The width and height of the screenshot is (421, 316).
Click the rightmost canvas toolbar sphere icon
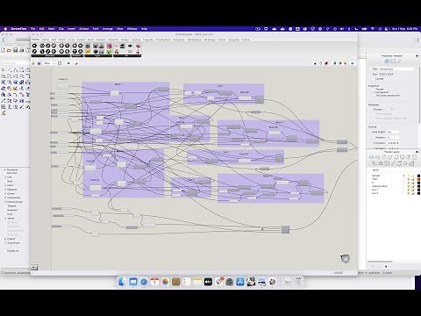pos(353,63)
